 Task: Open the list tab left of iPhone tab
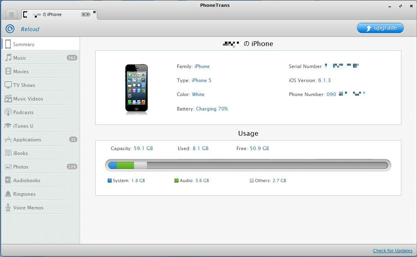pos(12,15)
